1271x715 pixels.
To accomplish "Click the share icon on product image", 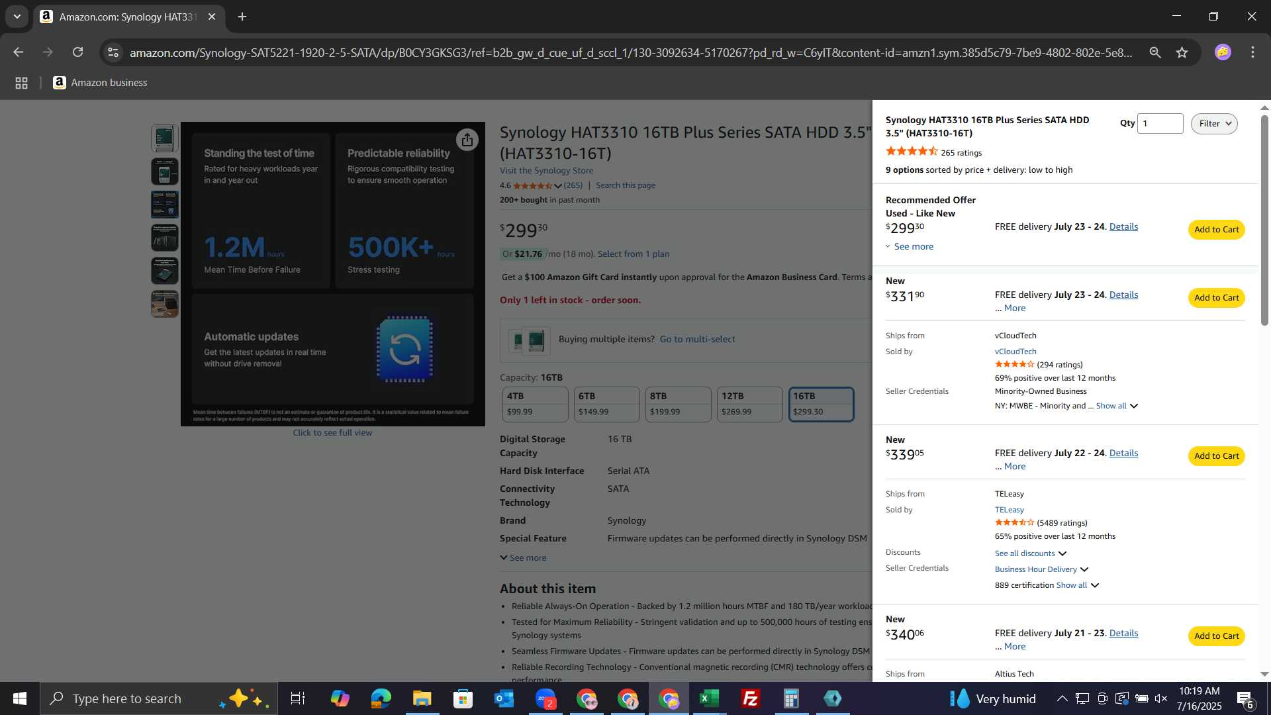I will coord(467,140).
